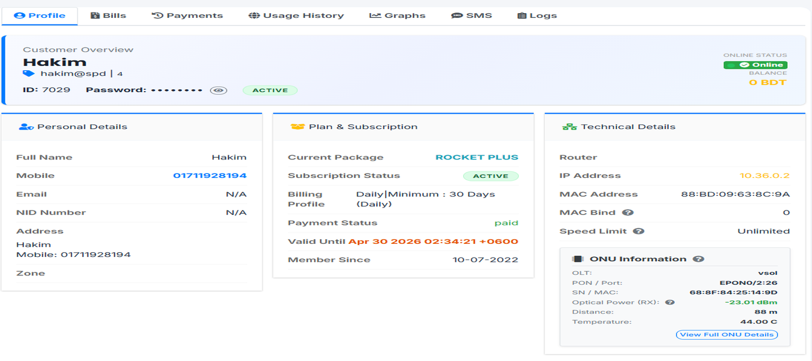This screenshot has width=812, height=361.
Task: Click the Optical Power (RX) help icon
Action: (670, 303)
